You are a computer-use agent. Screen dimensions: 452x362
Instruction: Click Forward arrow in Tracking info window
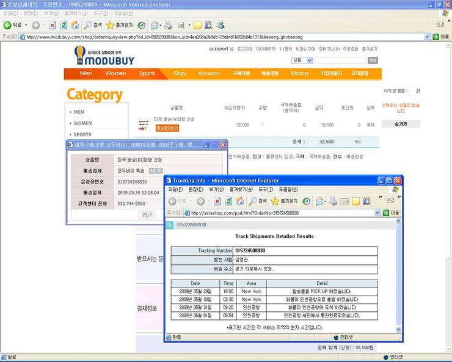pos(200,201)
